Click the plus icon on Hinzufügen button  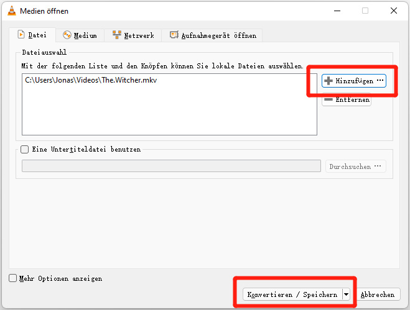pyautogui.click(x=329, y=81)
